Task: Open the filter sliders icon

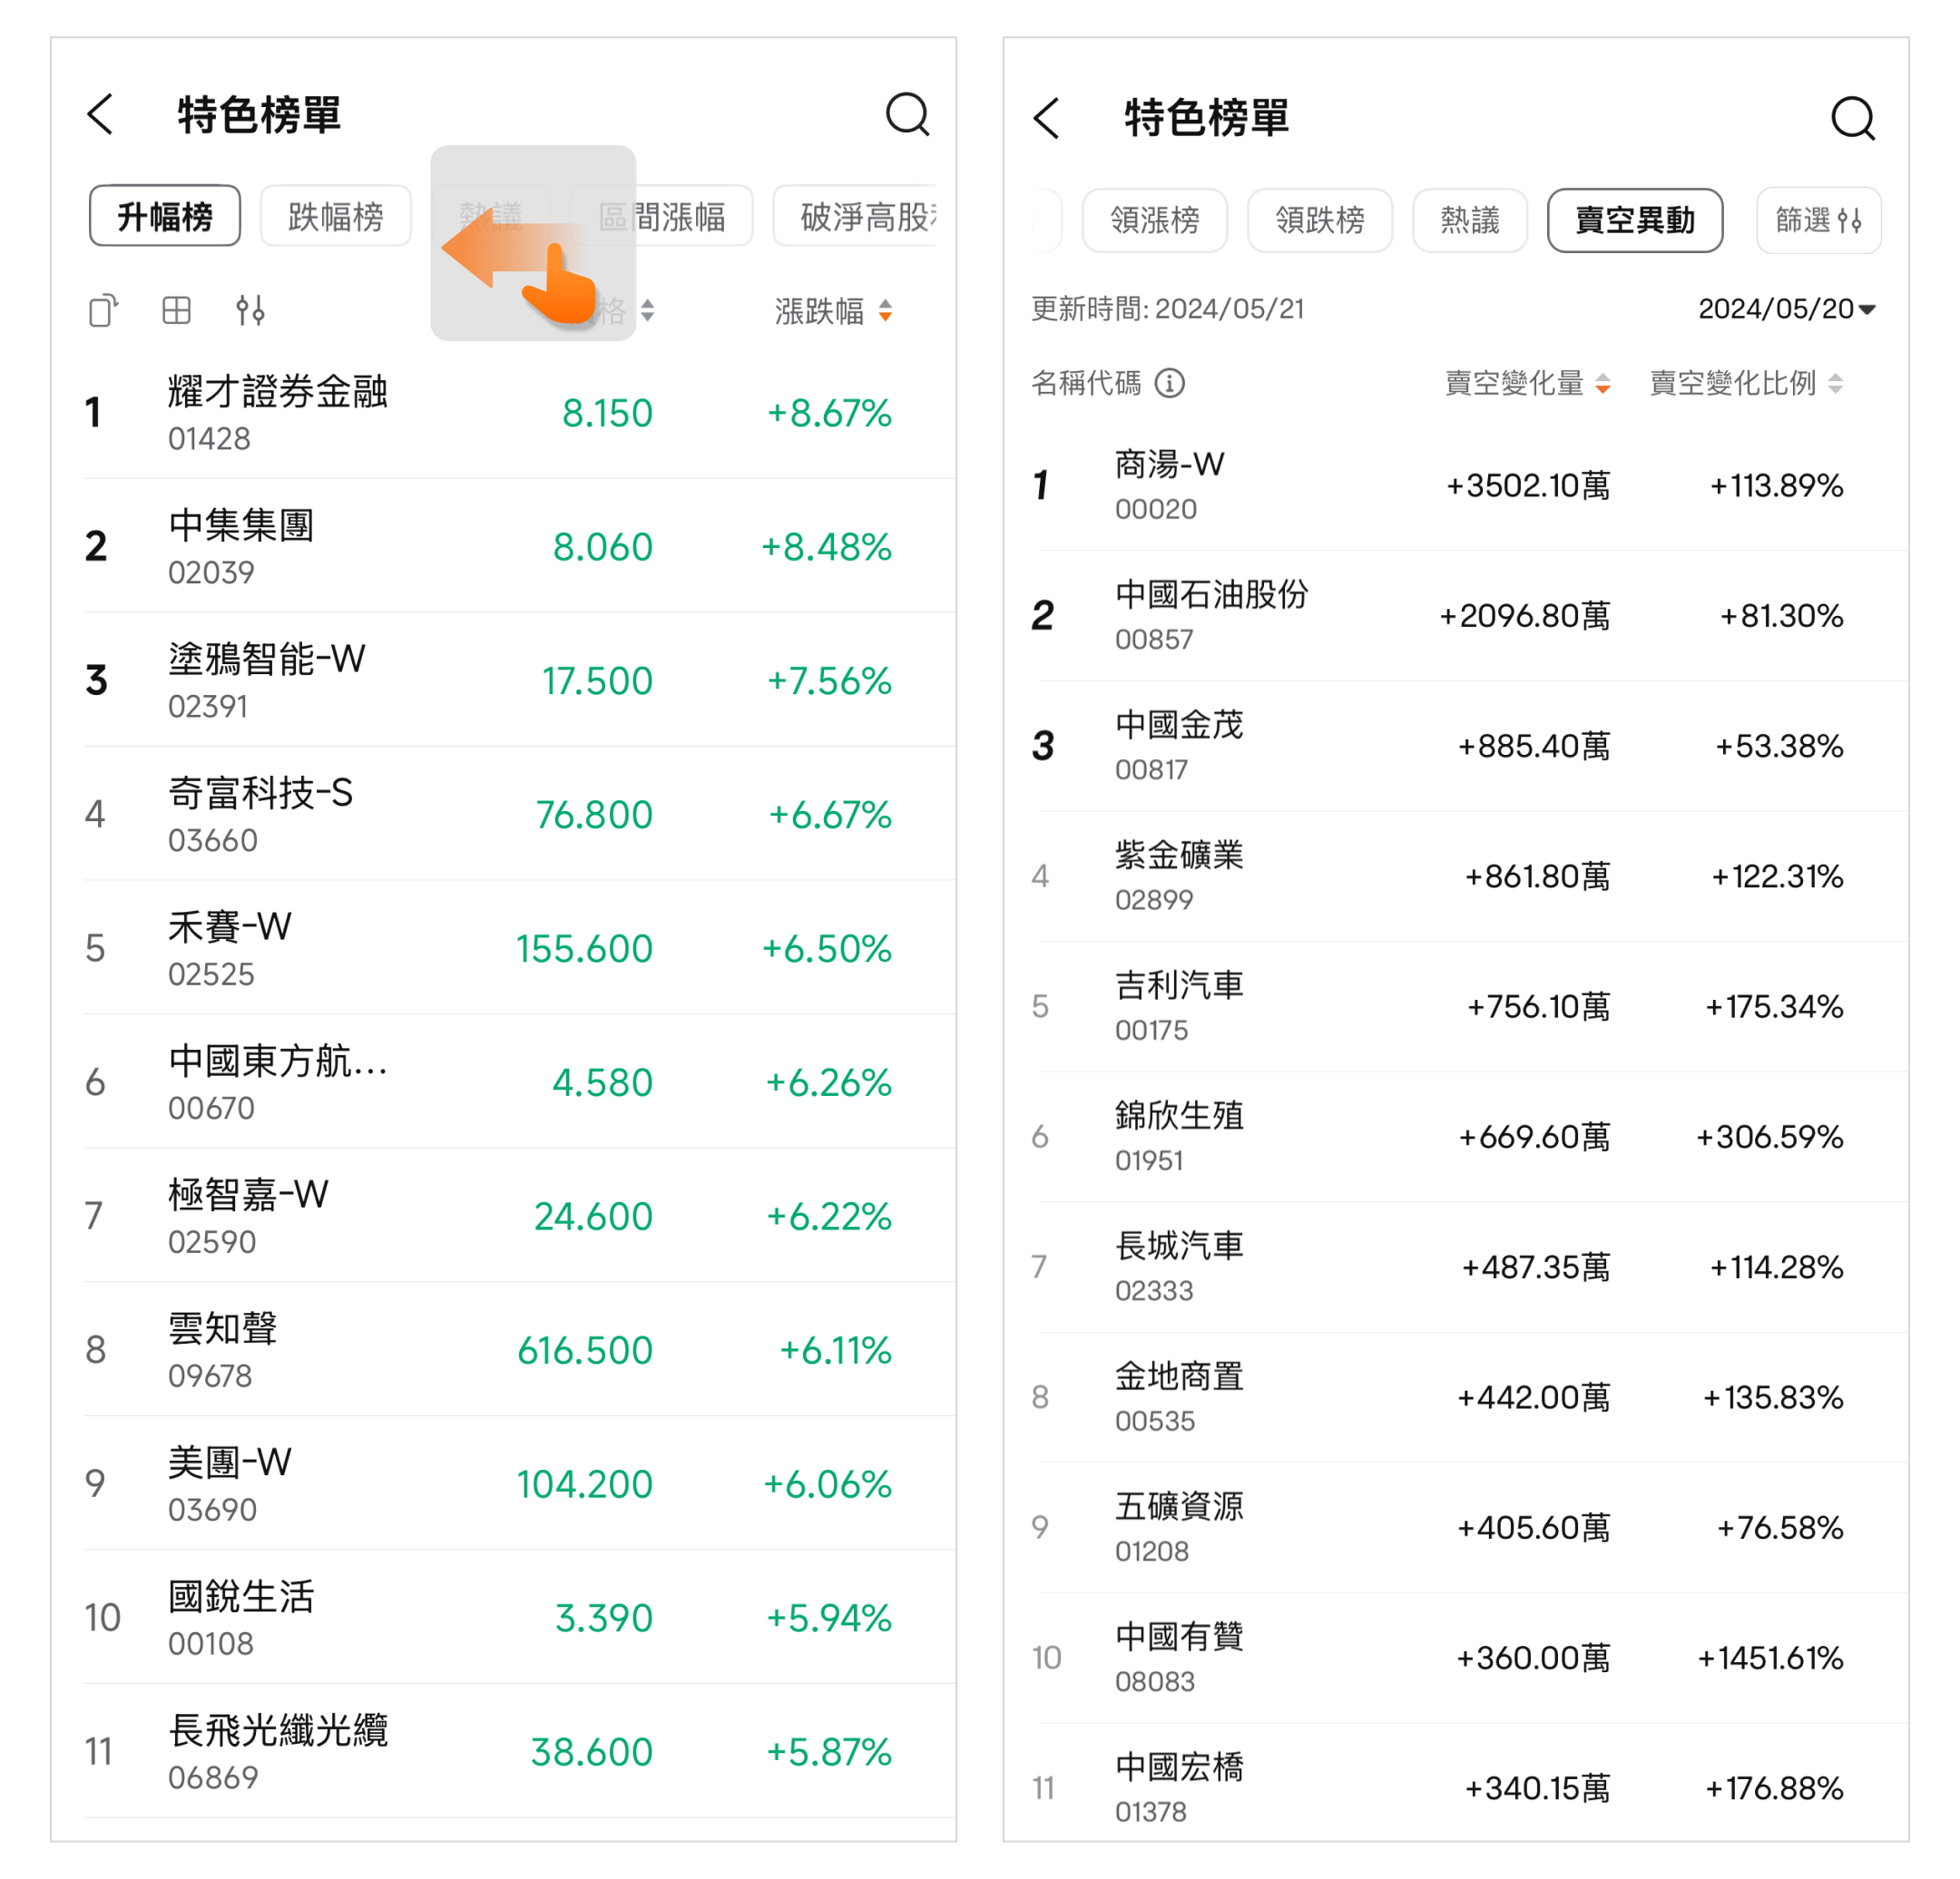Action: (250, 311)
